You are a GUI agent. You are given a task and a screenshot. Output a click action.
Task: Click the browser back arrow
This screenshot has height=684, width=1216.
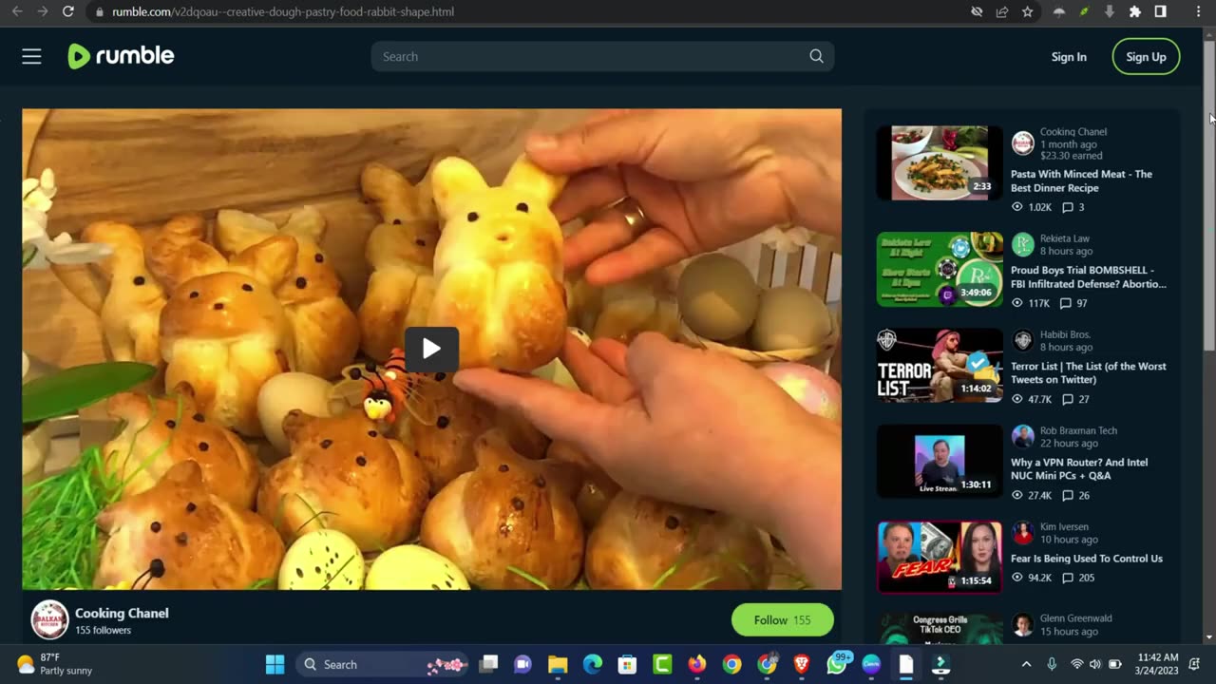[x=16, y=11]
